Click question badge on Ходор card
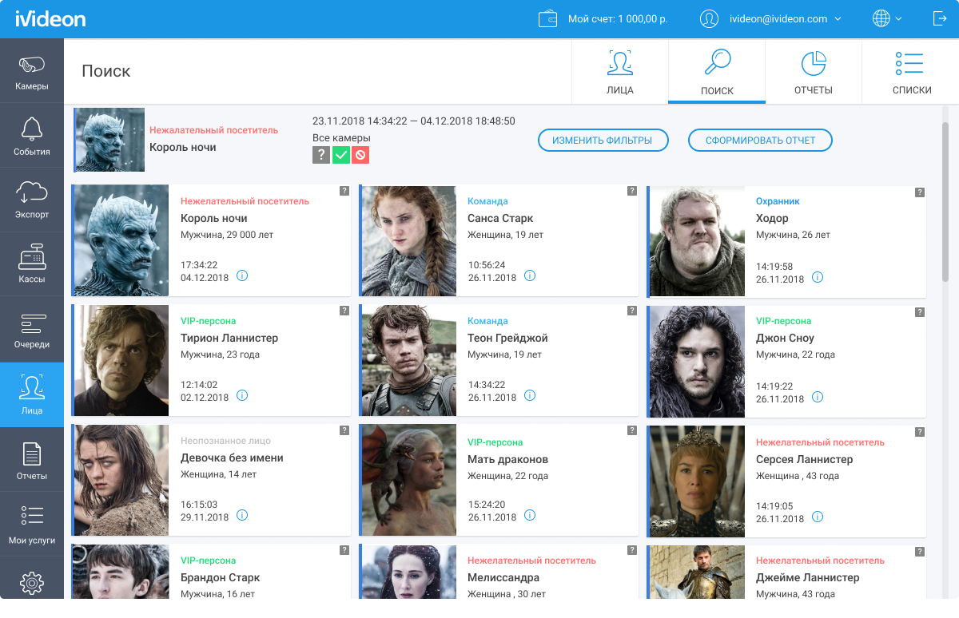The image size is (959, 618). point(920,192)
